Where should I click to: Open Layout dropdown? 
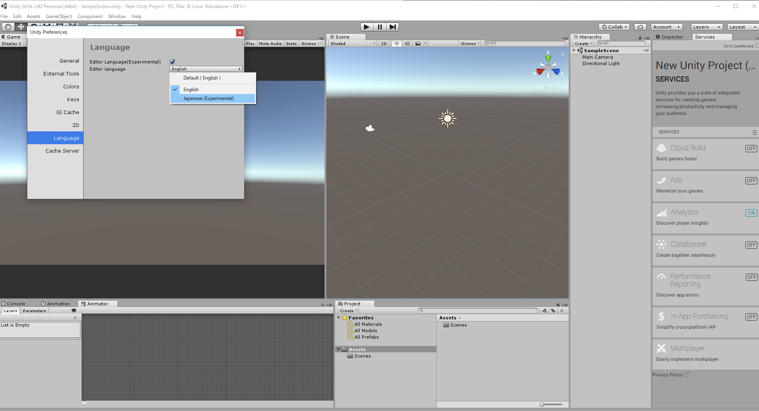(x=743, y=27)
